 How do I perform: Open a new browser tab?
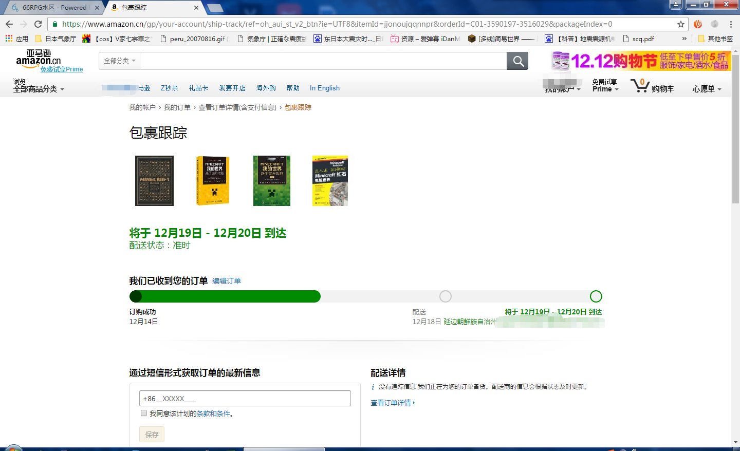coord(215,8)
